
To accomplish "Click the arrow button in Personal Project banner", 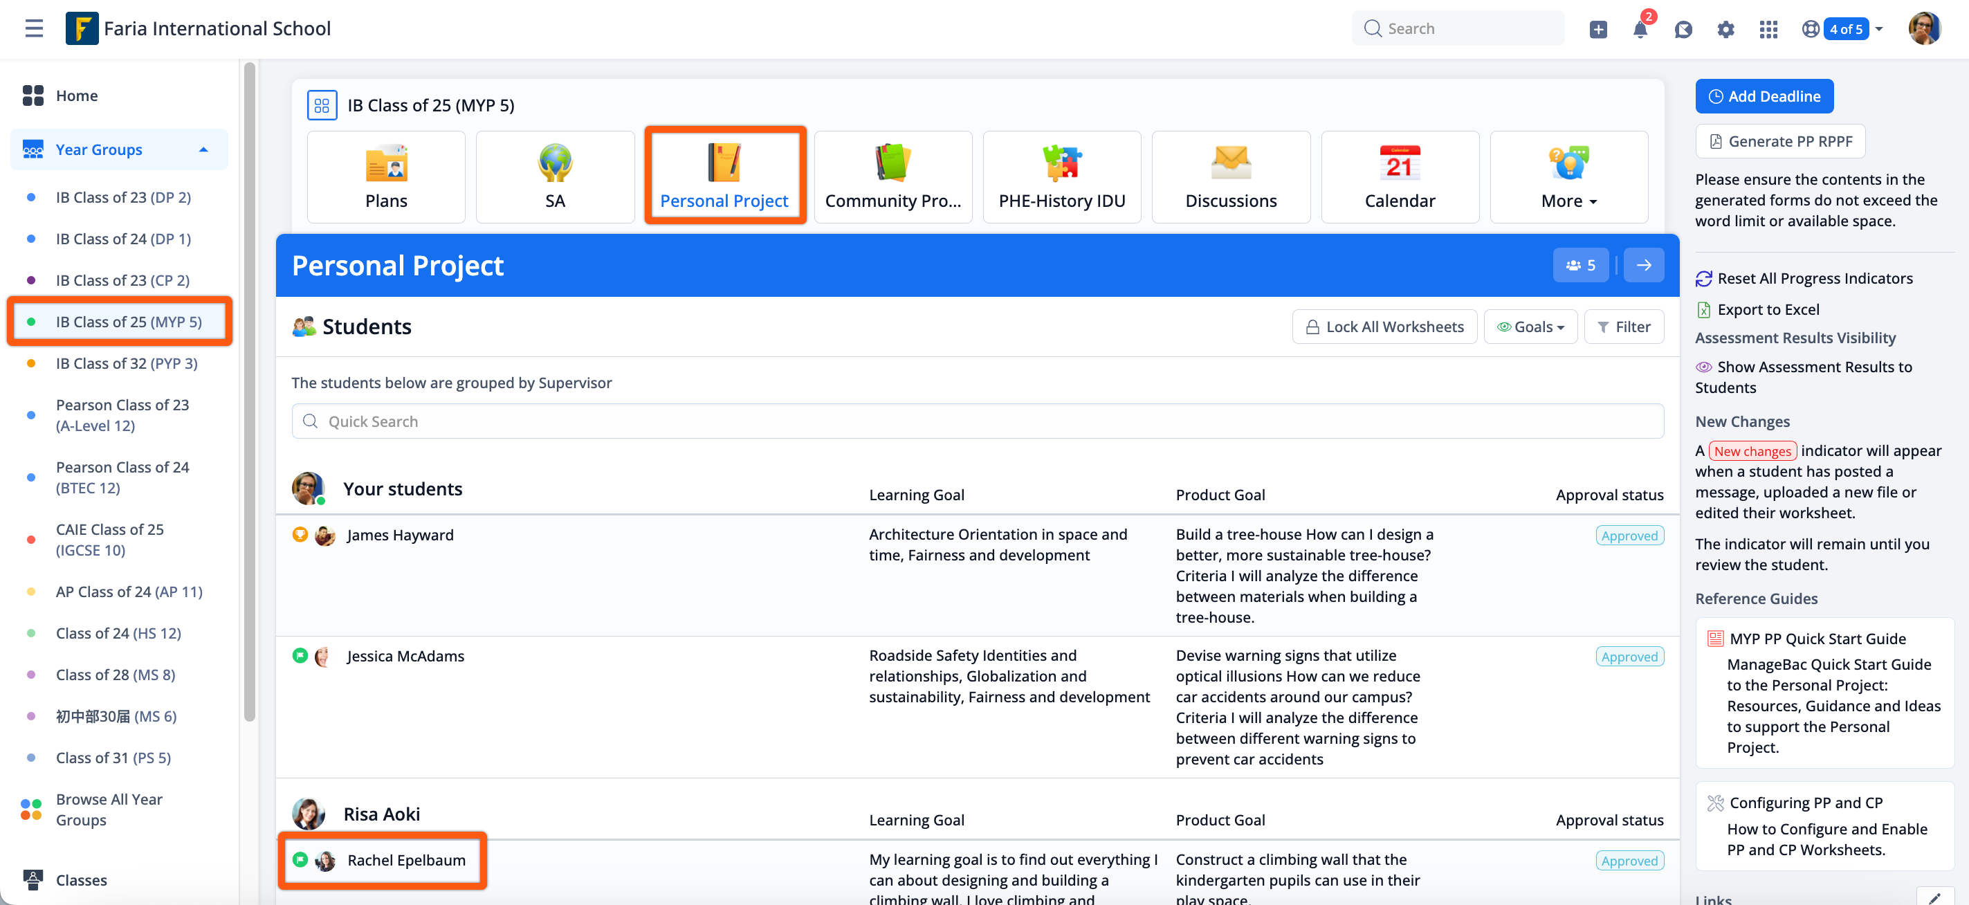I will click(1643, 265).
